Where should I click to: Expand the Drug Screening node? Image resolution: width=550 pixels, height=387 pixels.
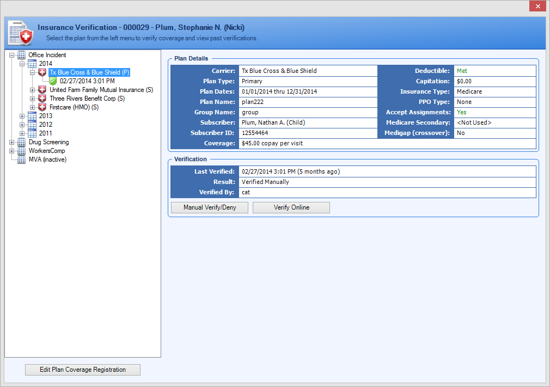pyautogui.click(x=12, y=142)
